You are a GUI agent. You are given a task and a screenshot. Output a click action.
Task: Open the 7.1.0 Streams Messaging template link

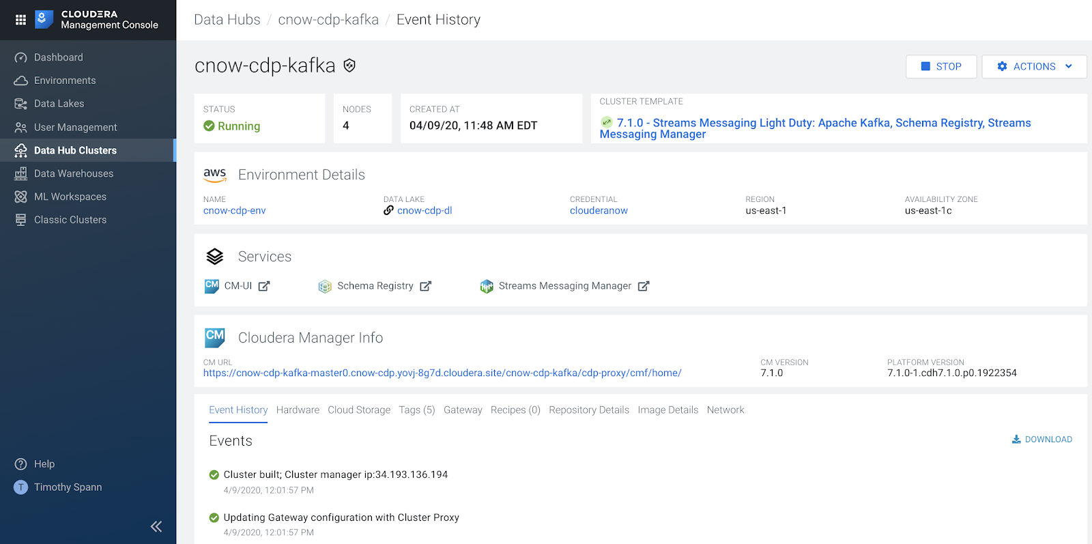816,128
